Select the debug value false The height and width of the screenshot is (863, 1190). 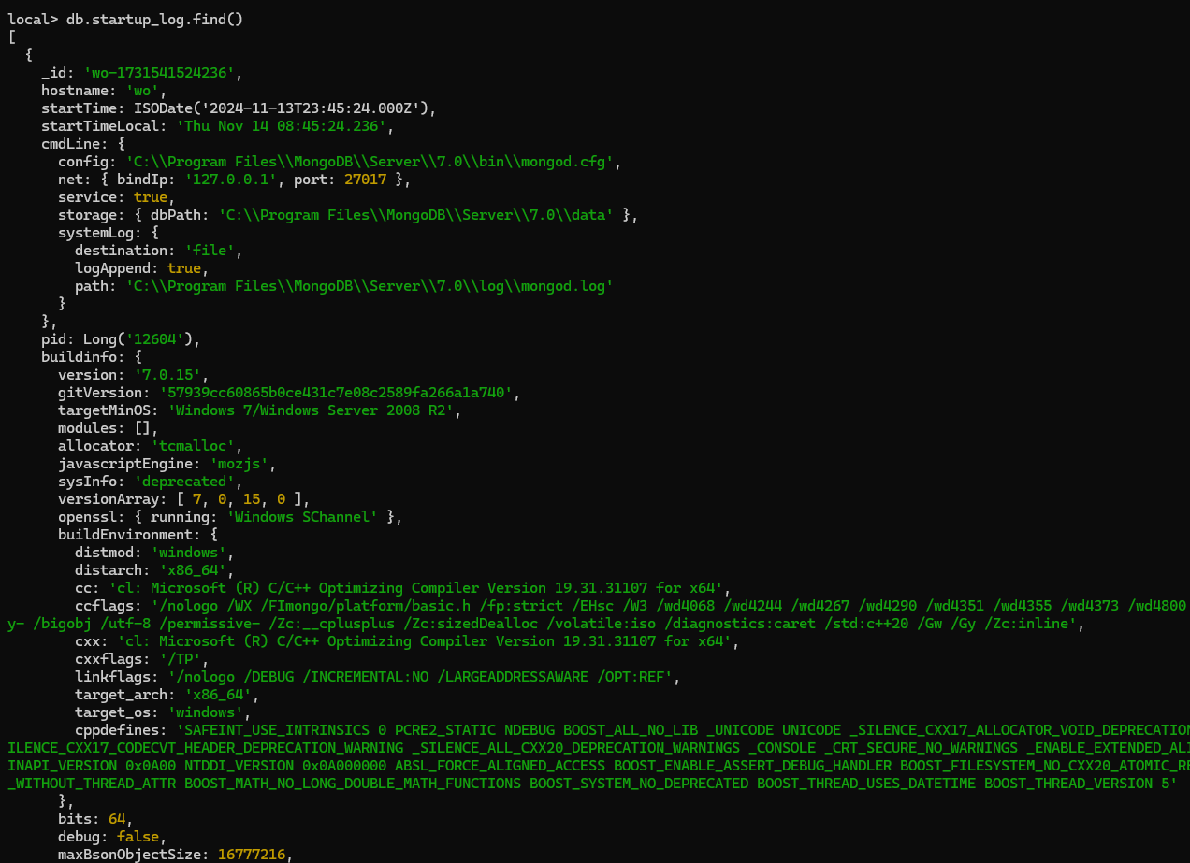(x=138, y=837)
